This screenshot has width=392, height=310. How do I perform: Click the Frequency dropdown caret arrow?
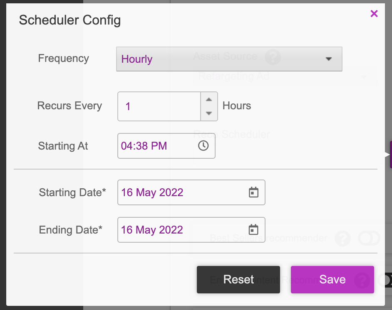coord(328,59)
